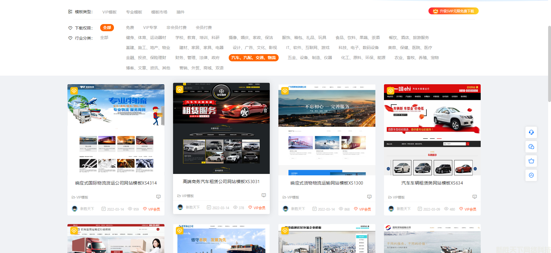The width and height of the screenshot is (551, 253).
Task: Switch to the VIP模板 template type
Action: [109, 12]
